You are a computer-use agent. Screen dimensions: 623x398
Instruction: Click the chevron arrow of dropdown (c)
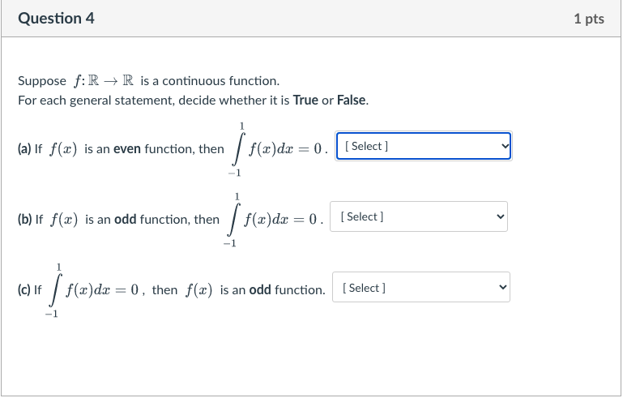click(502, 287)
